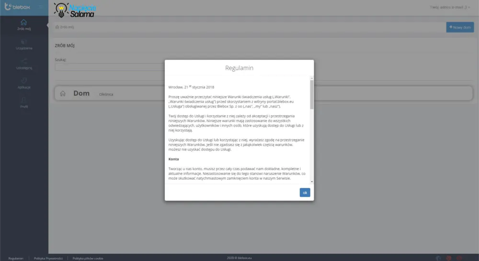This screenshot has height=261, width=479.
Task: Open the Polityka Prywatności footer link
Action: 48,258
